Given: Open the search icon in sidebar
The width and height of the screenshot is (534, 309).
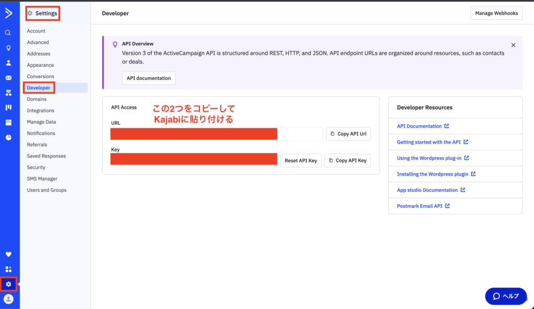Looking at the screenshot, I should (x=8, y=33).
